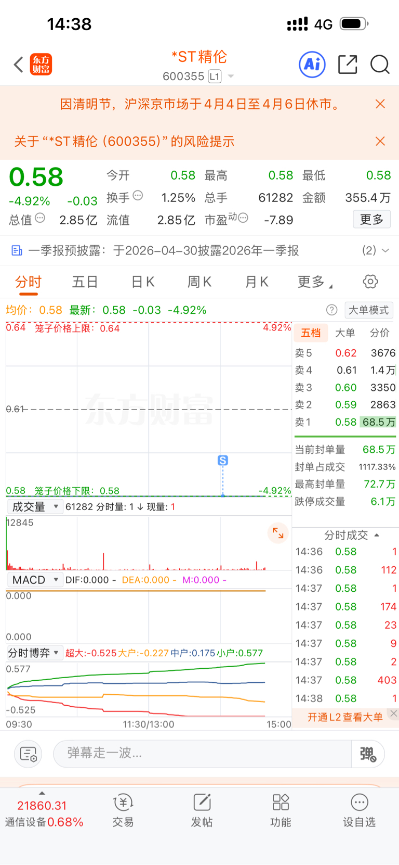Open the 风险提示 notice for *ST精伦

(x=124, y=141)
